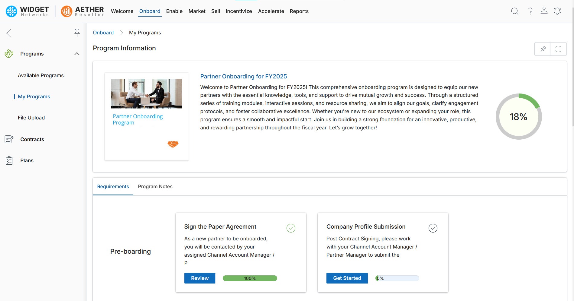This screenshot has height=301, width=574.
Task: Collapse the Programs section chevron
Action: (77, 54)
